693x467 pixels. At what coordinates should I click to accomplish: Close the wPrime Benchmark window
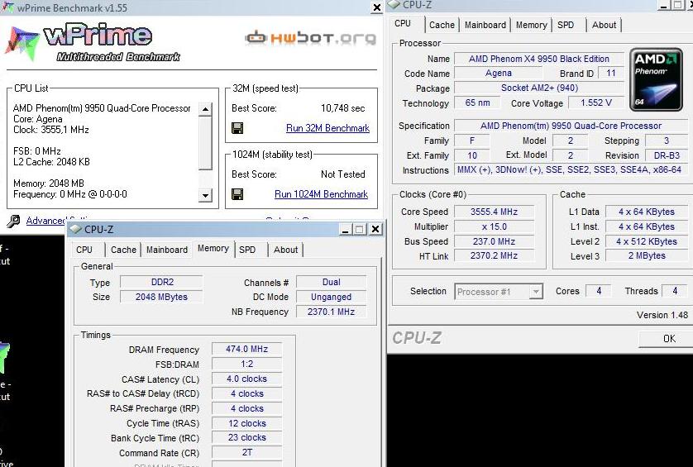[x=377, y=7]
